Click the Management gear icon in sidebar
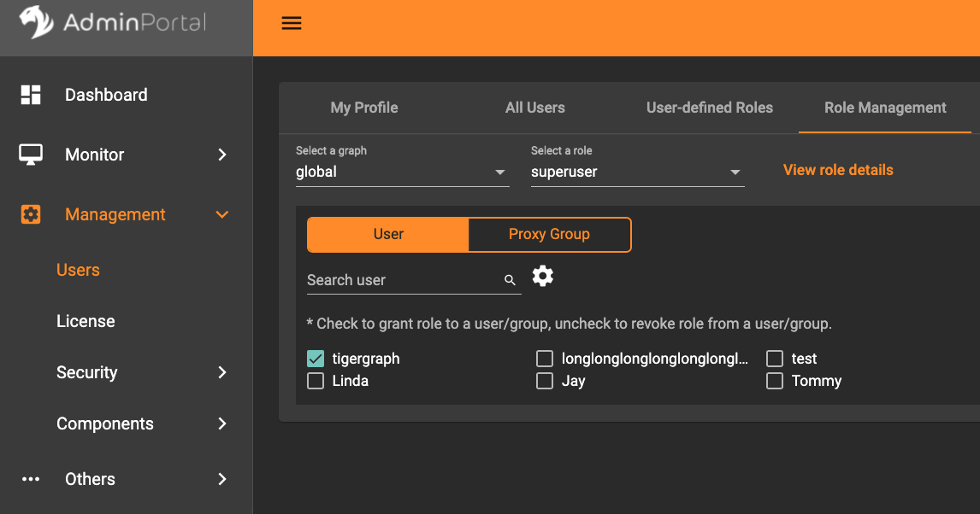The image size is (980, 514). tap(31, 214)
